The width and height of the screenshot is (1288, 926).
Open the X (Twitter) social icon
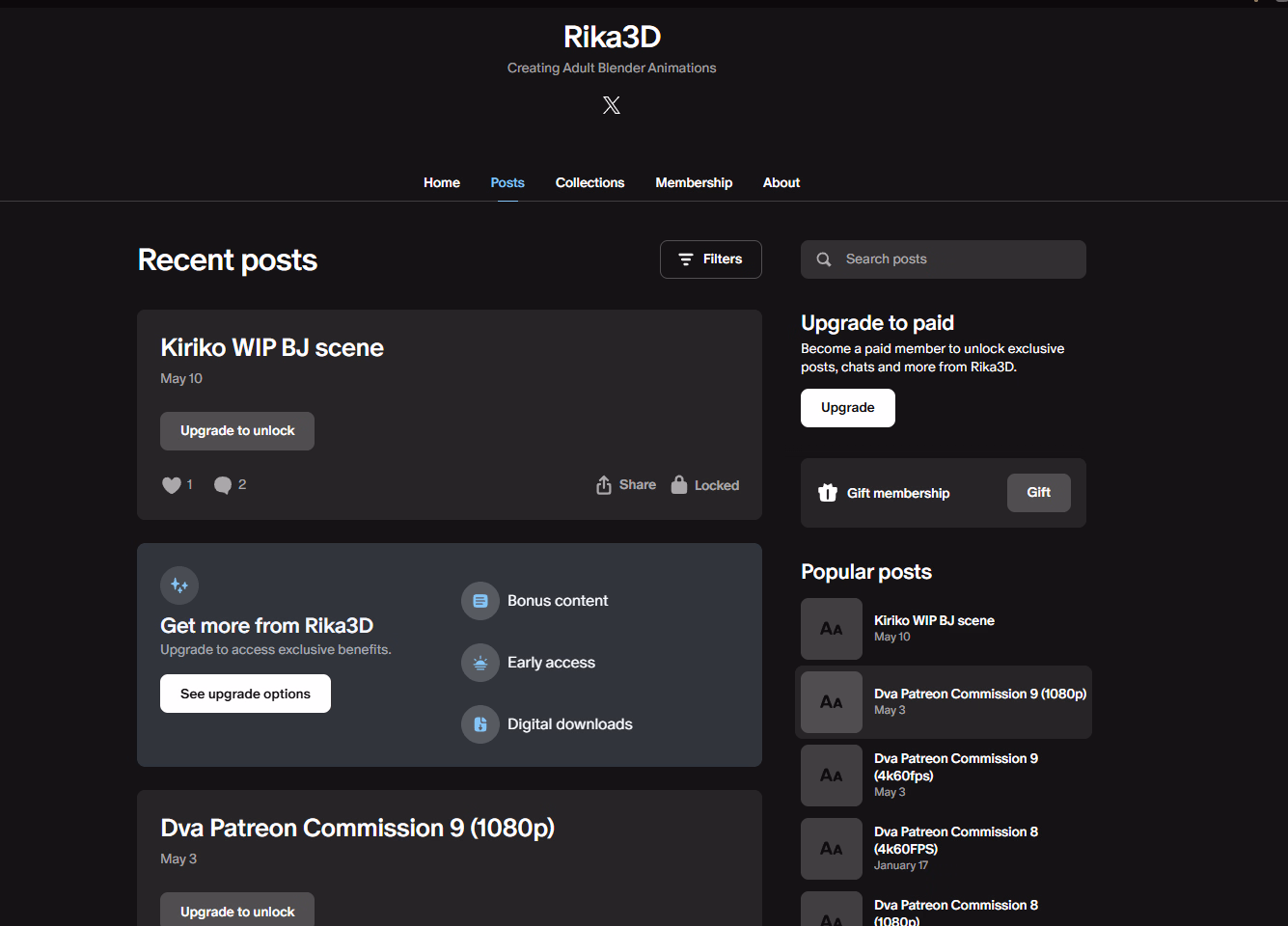(x=612, y=105)
